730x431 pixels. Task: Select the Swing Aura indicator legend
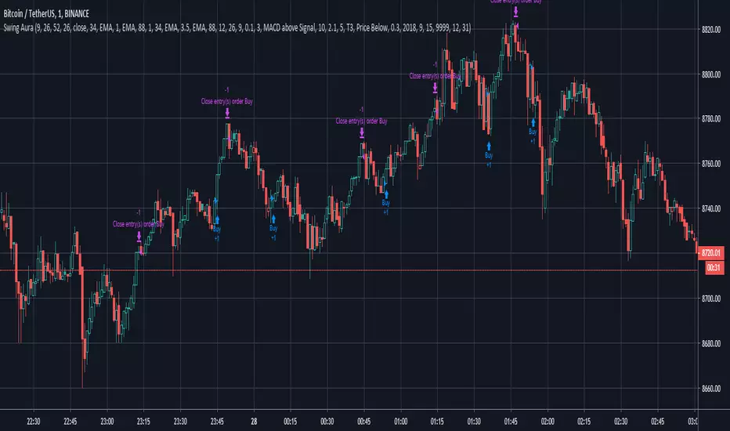(237, 28)
